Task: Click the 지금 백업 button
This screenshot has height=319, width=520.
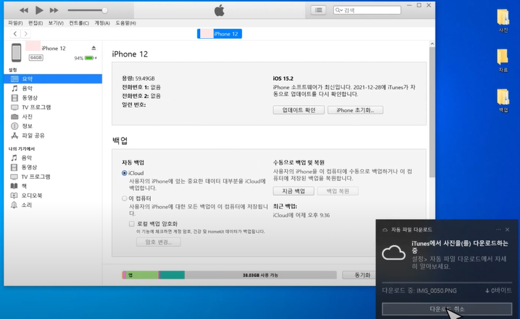Action: click(294, 191)
